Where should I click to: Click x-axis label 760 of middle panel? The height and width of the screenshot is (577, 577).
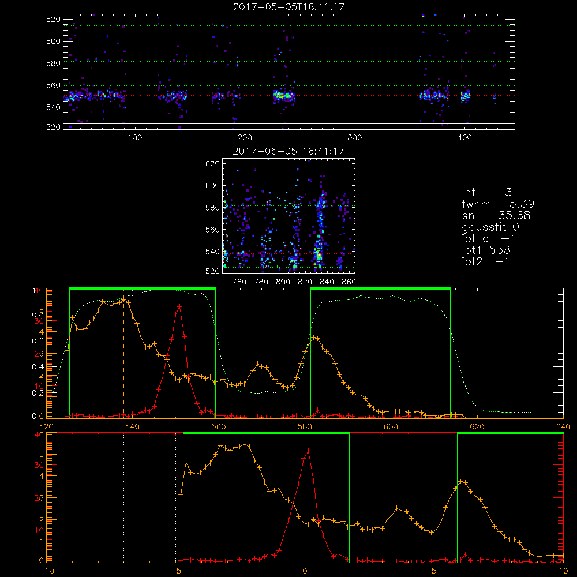[x=239, y=282]
